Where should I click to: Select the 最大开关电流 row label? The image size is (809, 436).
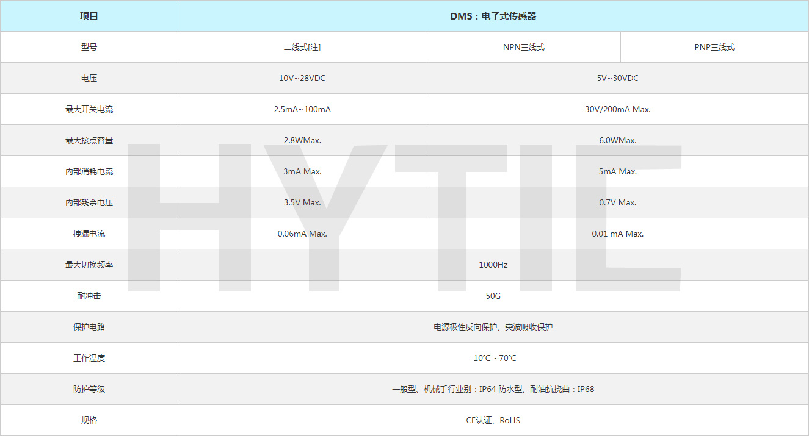click(89, 109)
